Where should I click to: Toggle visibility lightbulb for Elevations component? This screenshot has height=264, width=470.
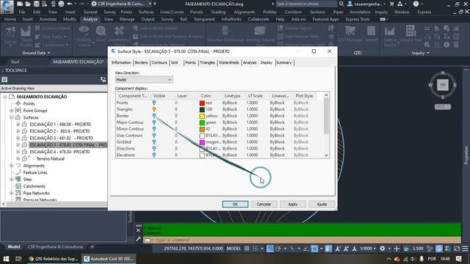coord(154,155)
